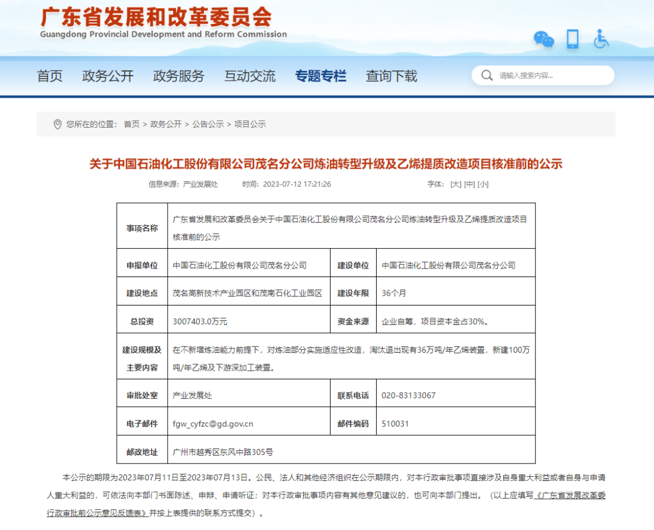This screenshot has width=654, height=530.
Task: Click the 公告公示 breadcrumb link
Action: click(x=208, y=124)
